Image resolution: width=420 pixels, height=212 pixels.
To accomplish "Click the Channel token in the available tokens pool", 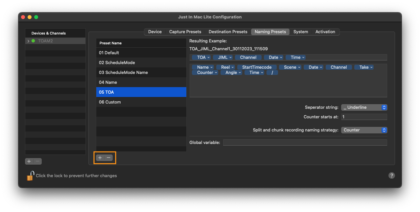I will point(339,67).
